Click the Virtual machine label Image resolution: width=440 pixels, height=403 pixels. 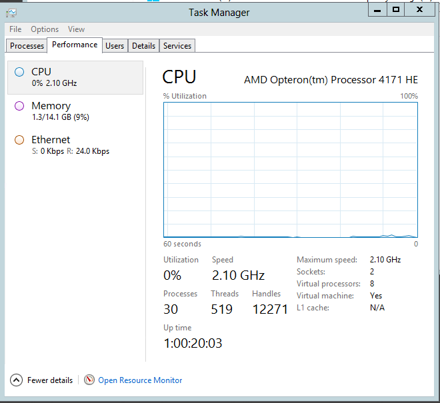pyautogui.click(x=325, y=296)
